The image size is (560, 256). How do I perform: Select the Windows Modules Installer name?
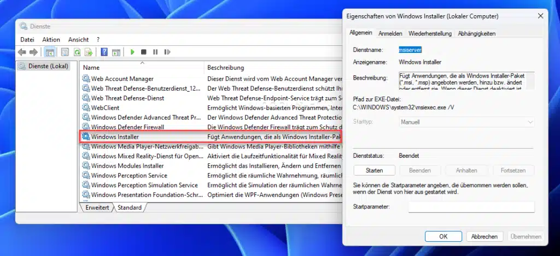pyautogui.click(x=127, y=166)
